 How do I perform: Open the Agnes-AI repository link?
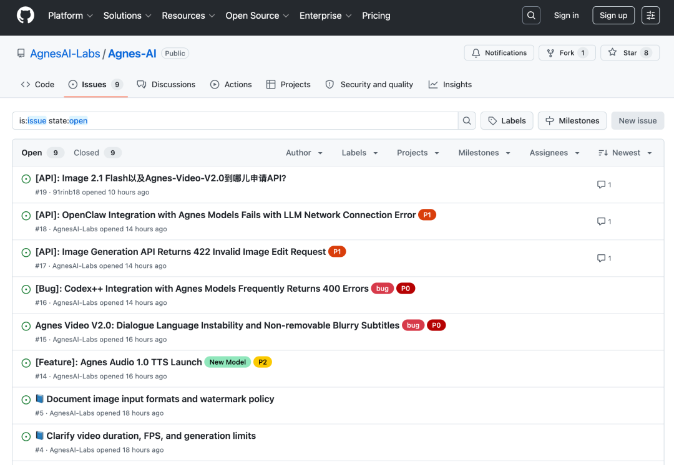point(132,54)
